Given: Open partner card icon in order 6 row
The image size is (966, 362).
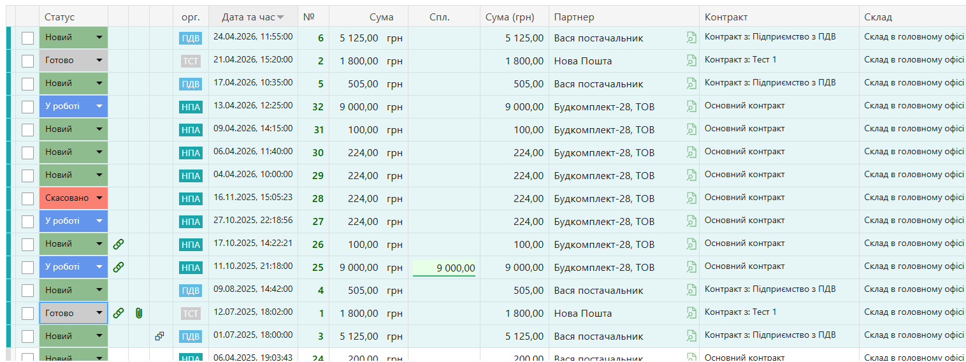Looking at the screenshot, I should [691, 38].
